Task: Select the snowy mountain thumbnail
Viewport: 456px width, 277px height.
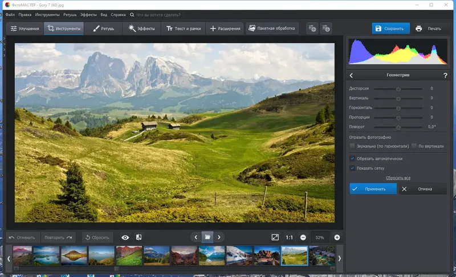Action: [239, 255]
